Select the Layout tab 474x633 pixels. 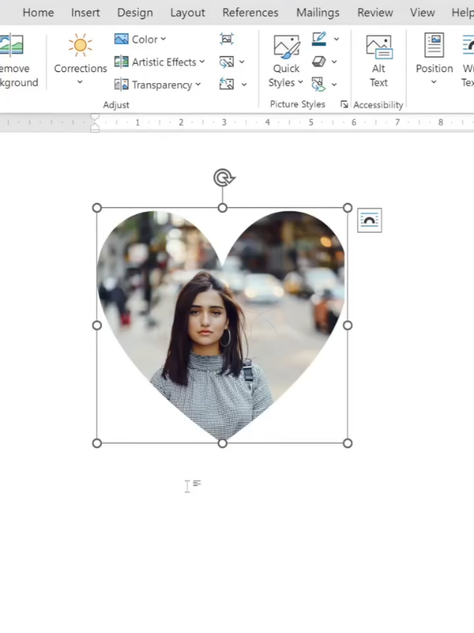[x=188, y=13]
